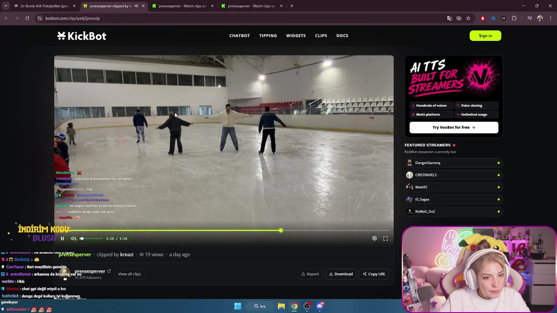557x313 pixels.
Task: Seek using the video progress bar handle
Action: pyautogui.click(x=281, y=230)
